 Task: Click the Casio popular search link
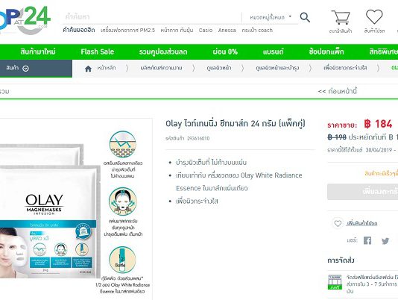[x=206, y=31]
